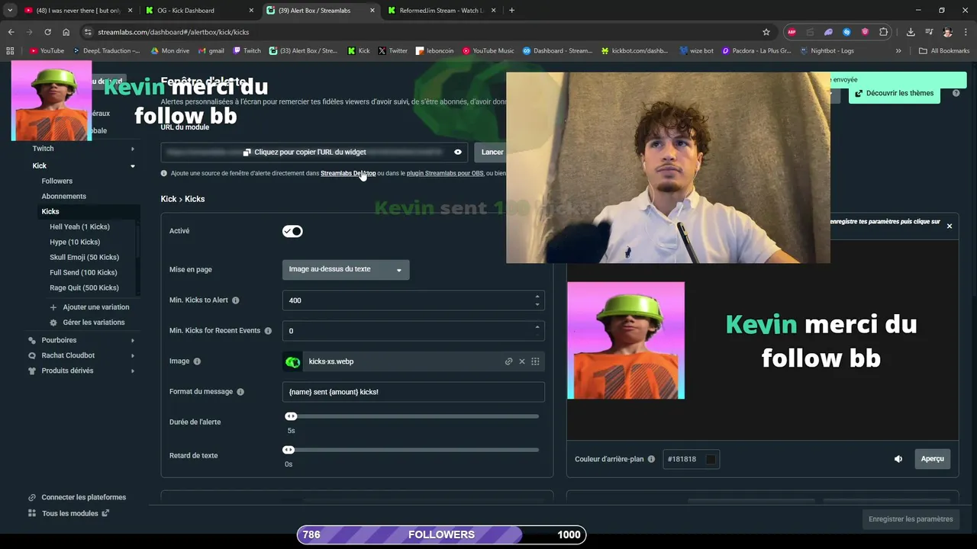
Task: Open the Nightbot - Logs bookmark
Action: pos(827,51)
